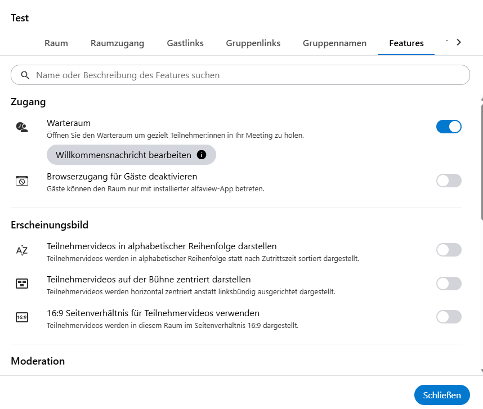Click the centered stage layout icon
483x409 pixels.
[21, 284]
